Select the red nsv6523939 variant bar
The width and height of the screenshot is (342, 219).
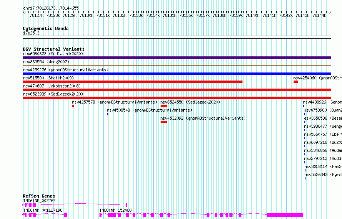pyautogui.click(x=177, y=98)
